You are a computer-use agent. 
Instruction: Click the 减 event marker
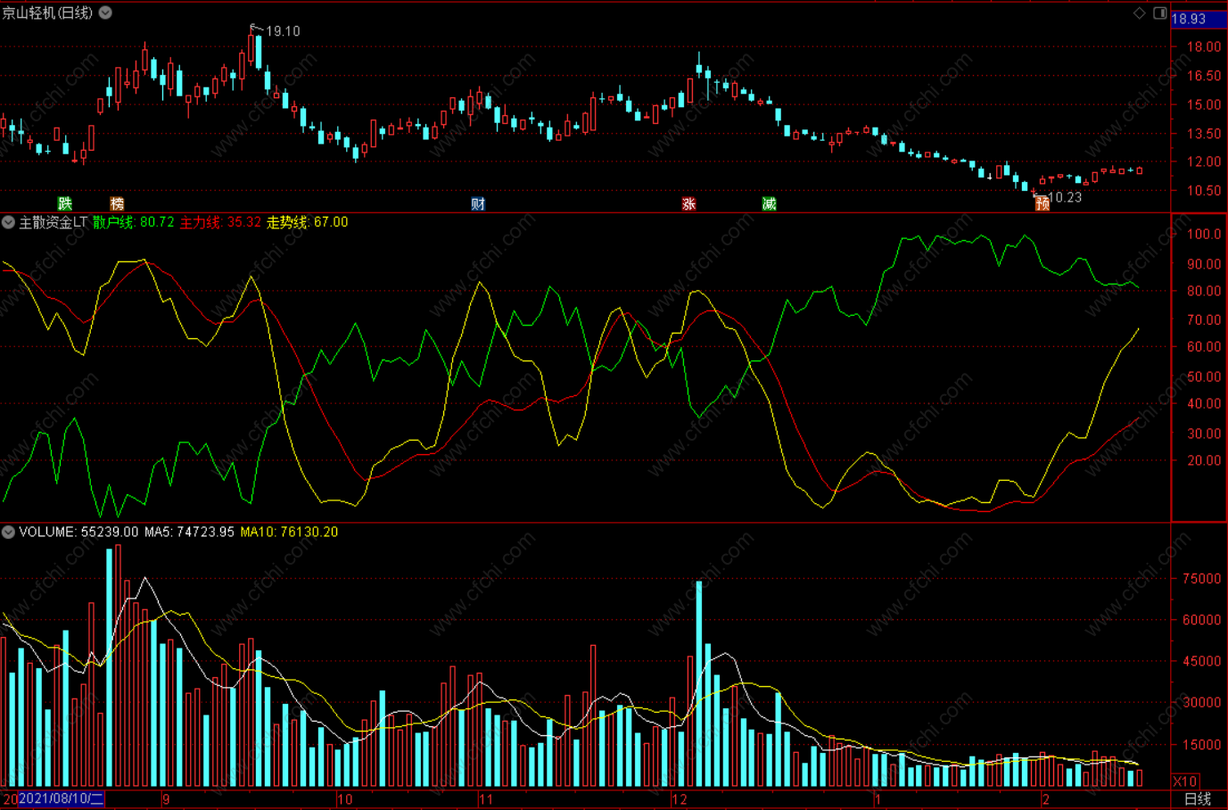pyautogui.click(x=769, y=203)
